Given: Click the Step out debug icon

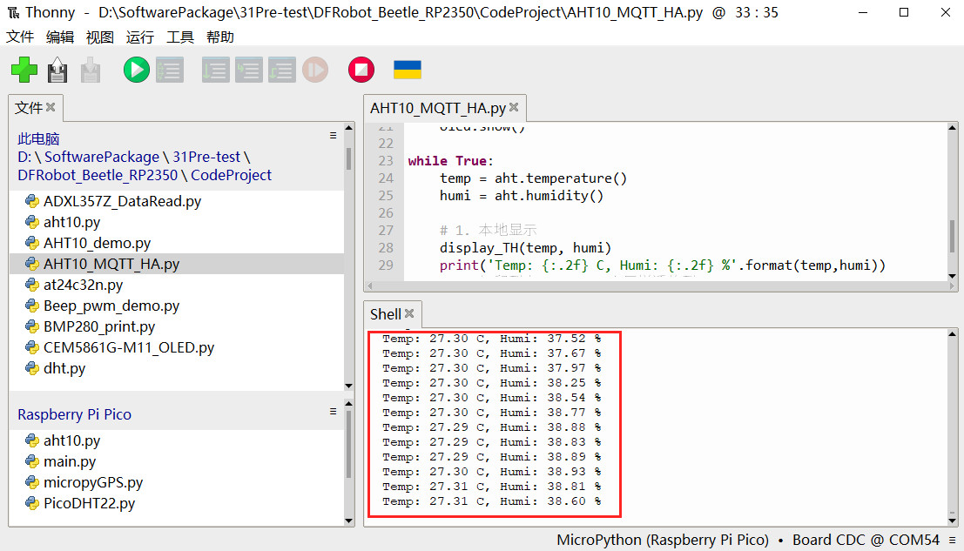Looking at the screenshot, I should click(281, 70).
